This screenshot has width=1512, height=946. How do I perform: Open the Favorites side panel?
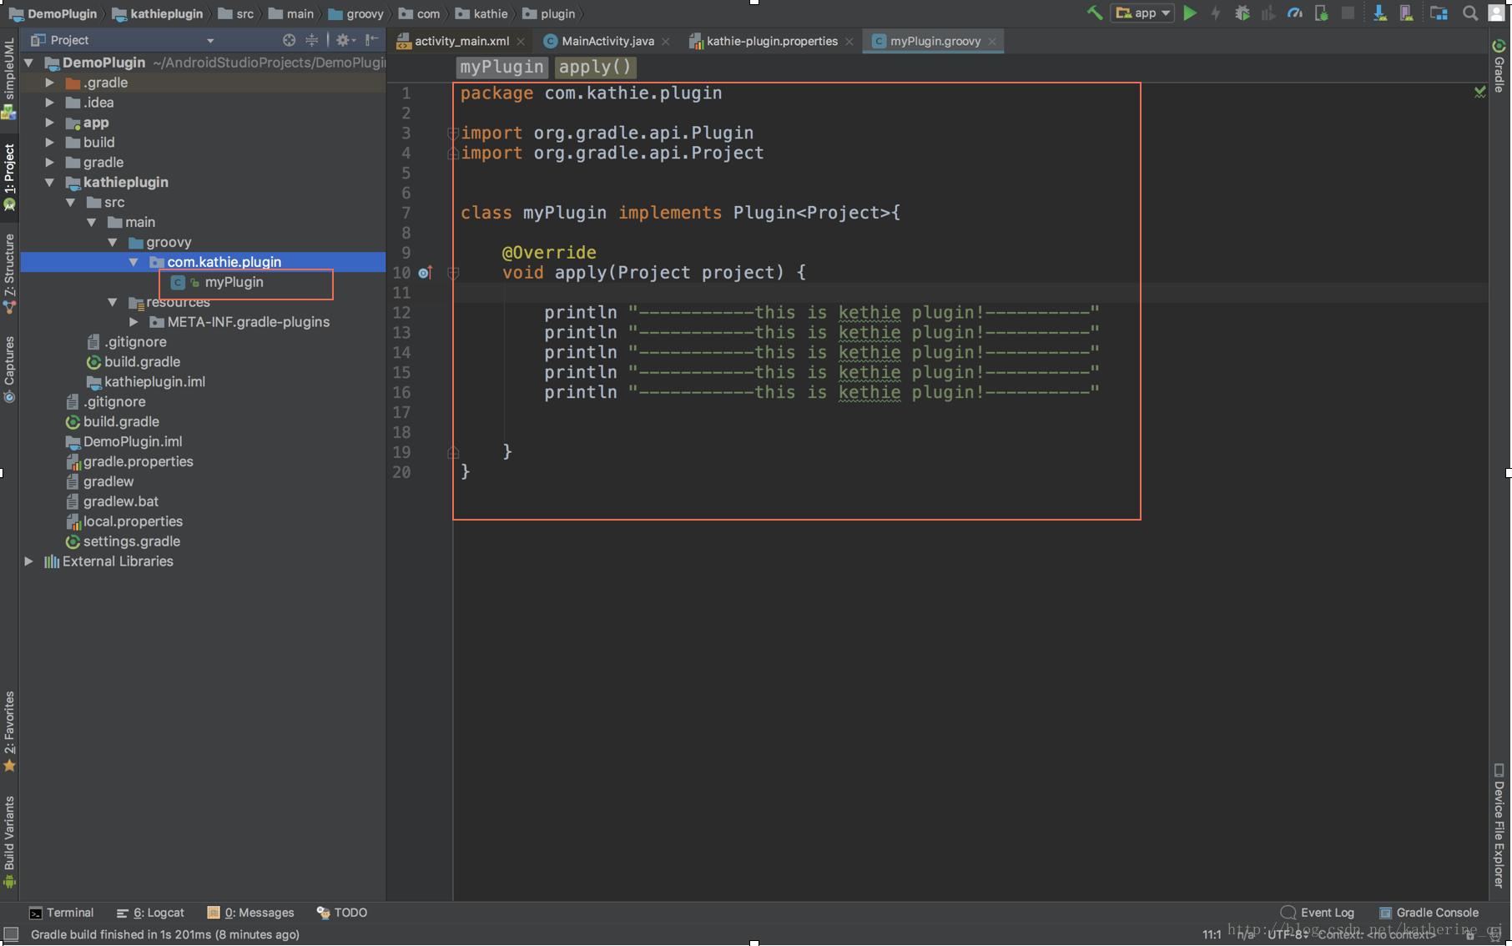[9, 732]
